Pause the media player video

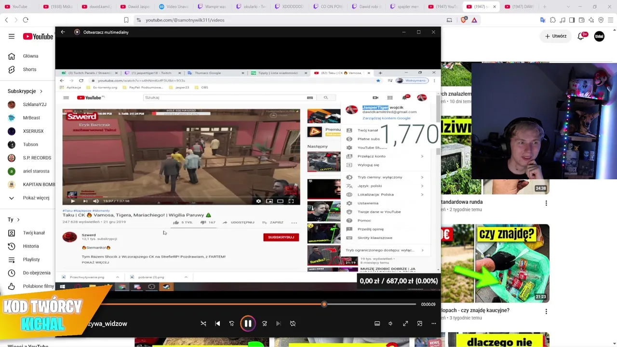[x=248, y=324]
